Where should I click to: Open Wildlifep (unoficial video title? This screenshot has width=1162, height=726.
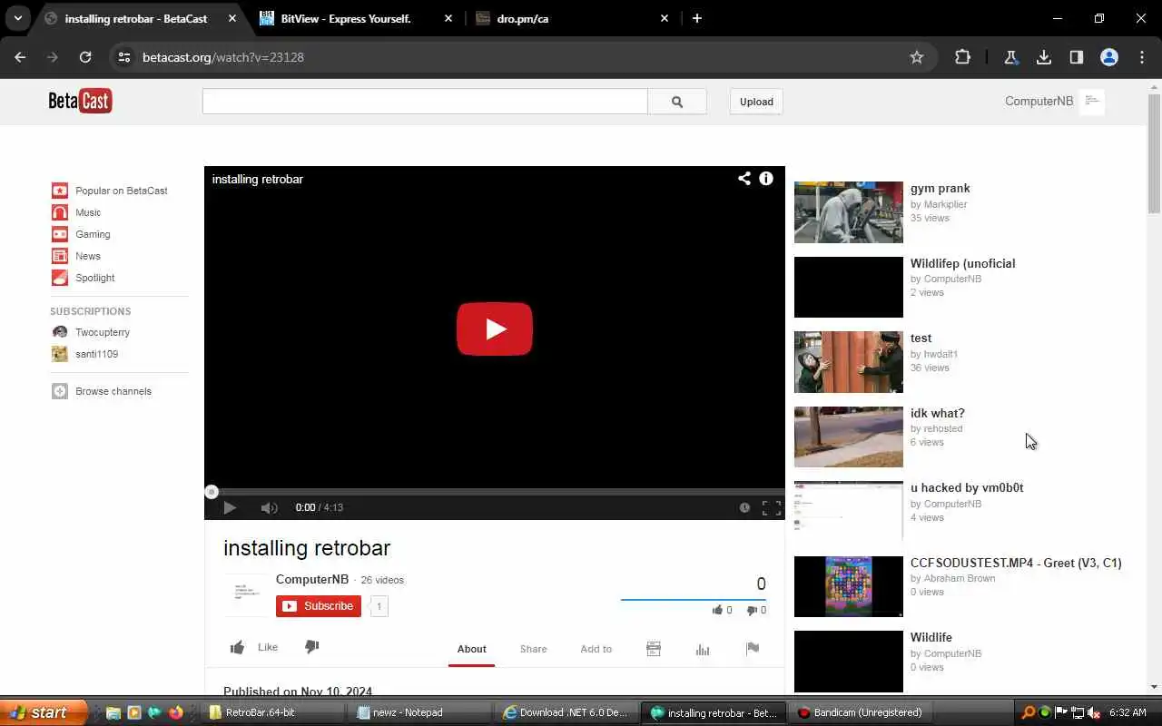(963, 263)
